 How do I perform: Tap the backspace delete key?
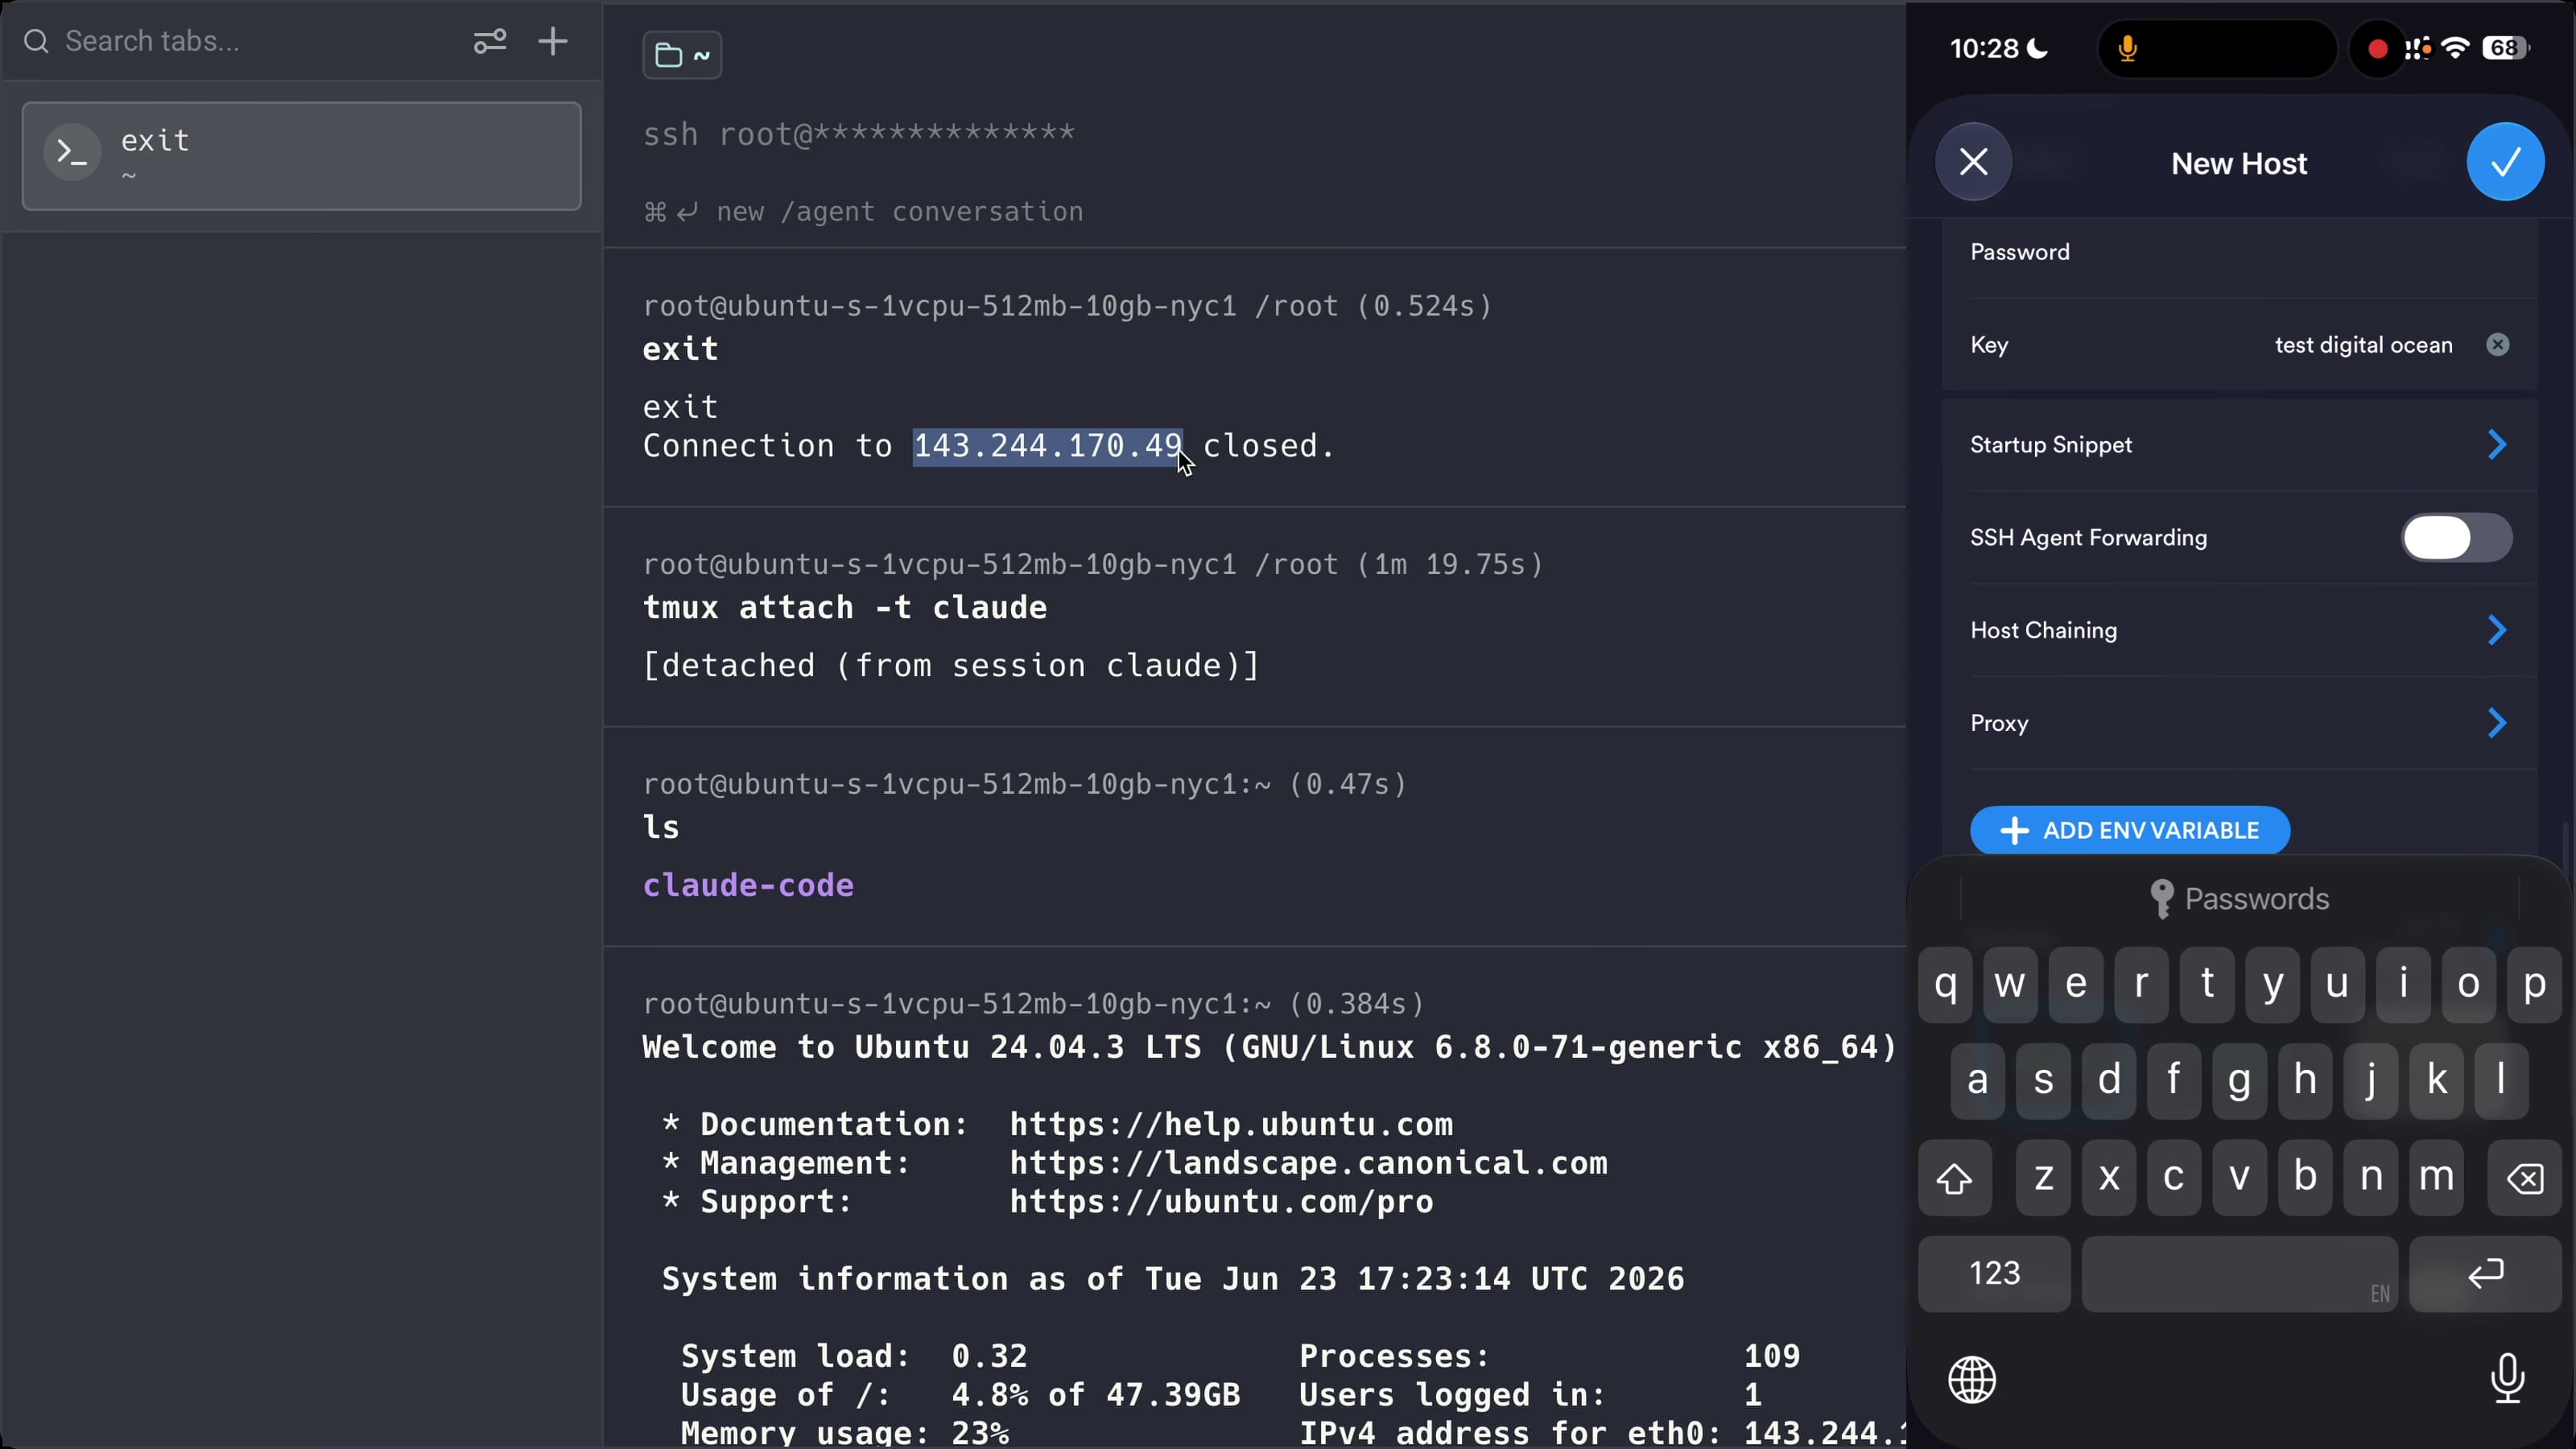(2524, 1178)
